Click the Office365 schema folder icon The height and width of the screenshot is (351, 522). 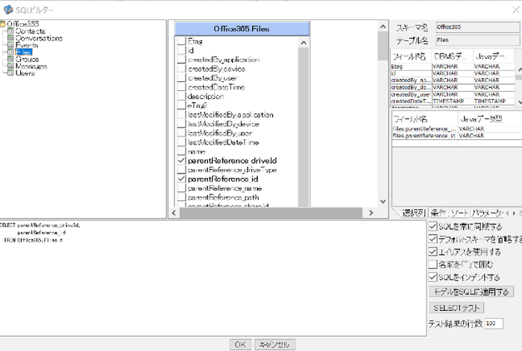(3, 24)
